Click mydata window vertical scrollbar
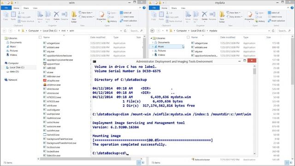295x166 pixels. point(292,61)
